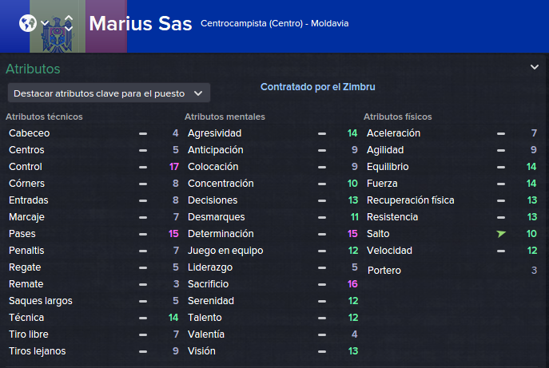Open the chevron next to the globe
The width and height of the screenshot is (549, 368).
(45, 23)
